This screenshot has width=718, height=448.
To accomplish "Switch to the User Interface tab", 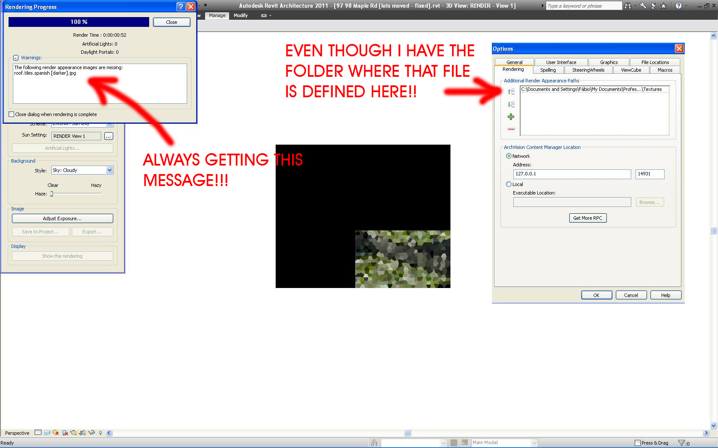I will coord(561,62).
